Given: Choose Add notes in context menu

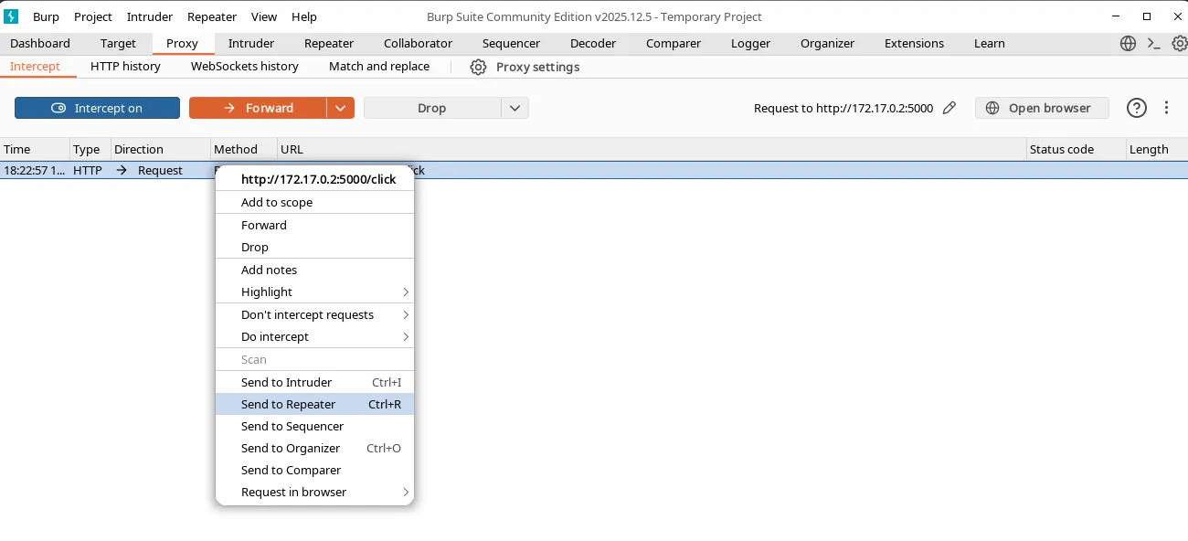Looking at the screenshot, I should (x=314, y=270).
